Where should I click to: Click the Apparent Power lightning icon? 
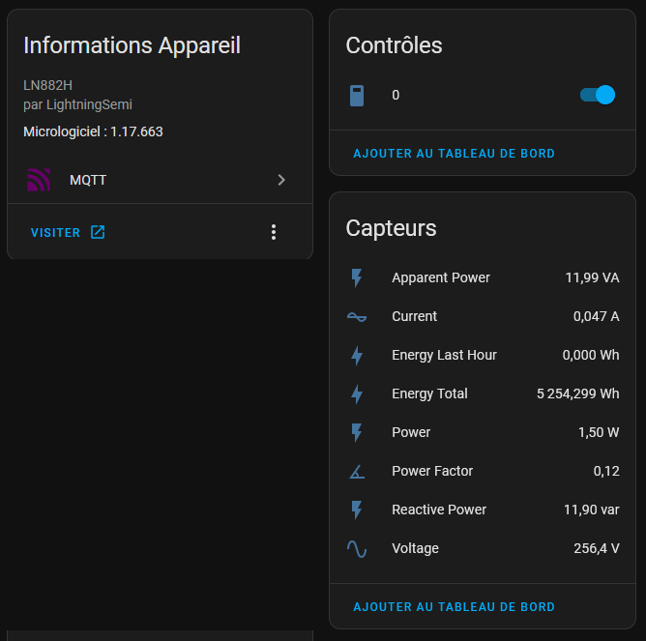pos(357,277)
